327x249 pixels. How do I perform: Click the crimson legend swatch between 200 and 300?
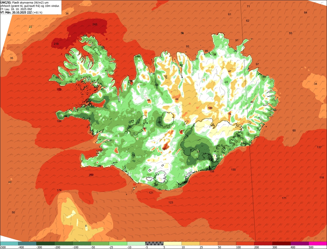263,243
